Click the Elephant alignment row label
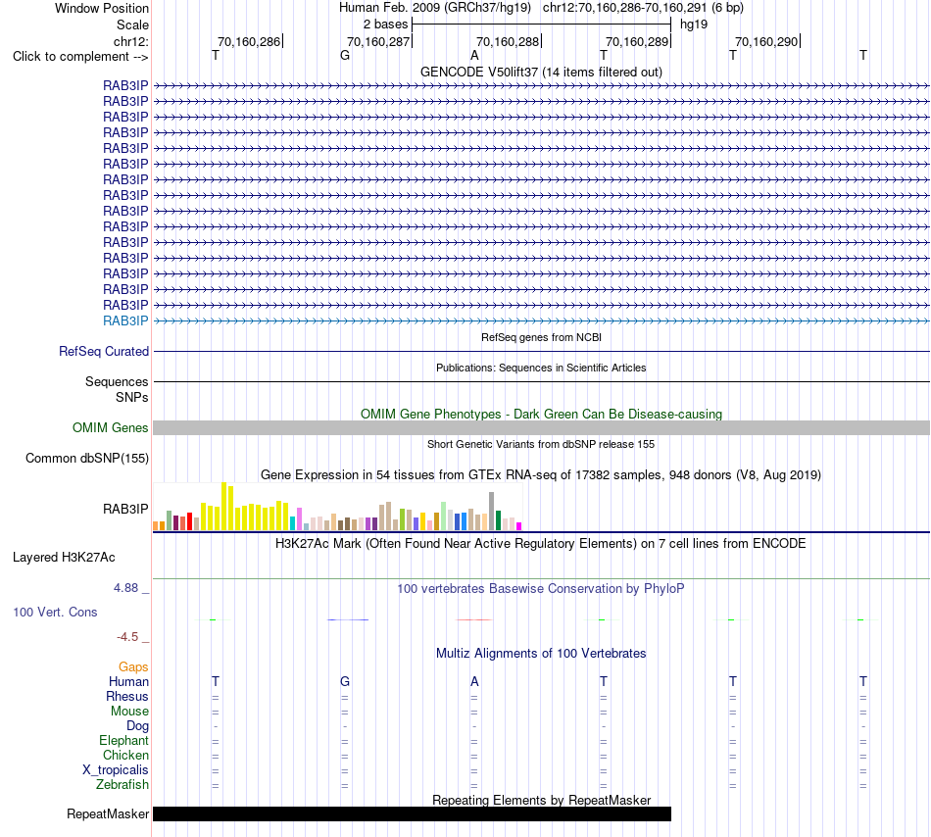 [x=123, y=740]
